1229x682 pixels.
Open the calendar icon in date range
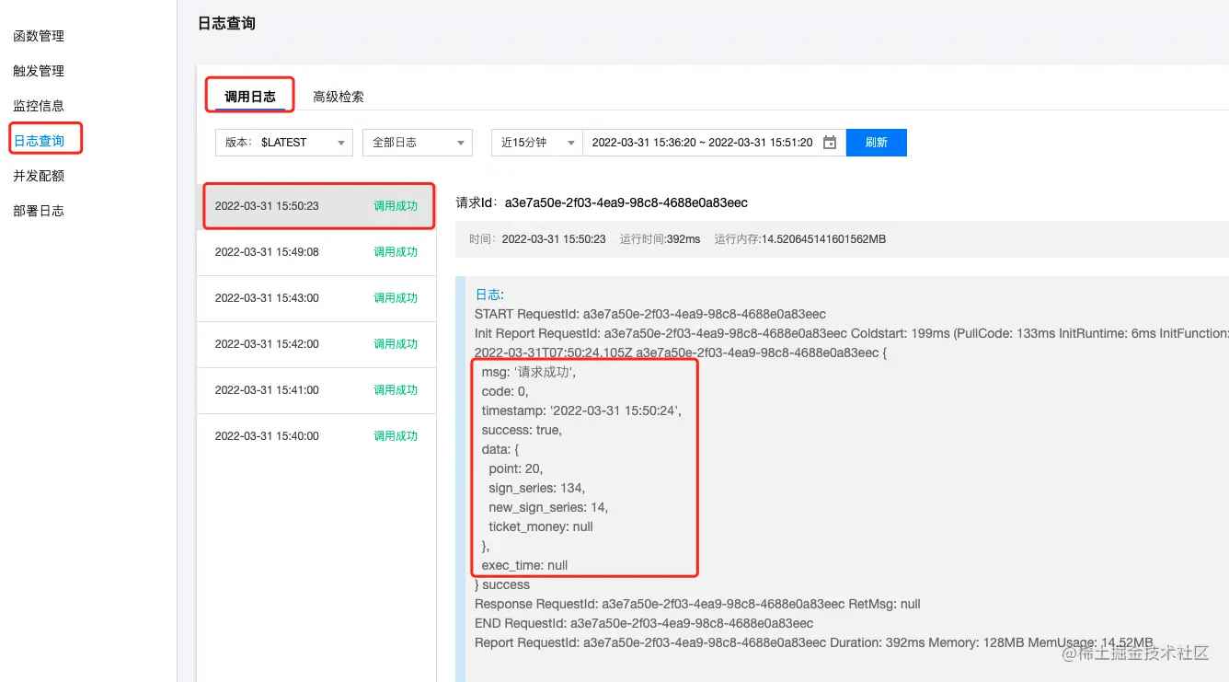coord(830,143)
